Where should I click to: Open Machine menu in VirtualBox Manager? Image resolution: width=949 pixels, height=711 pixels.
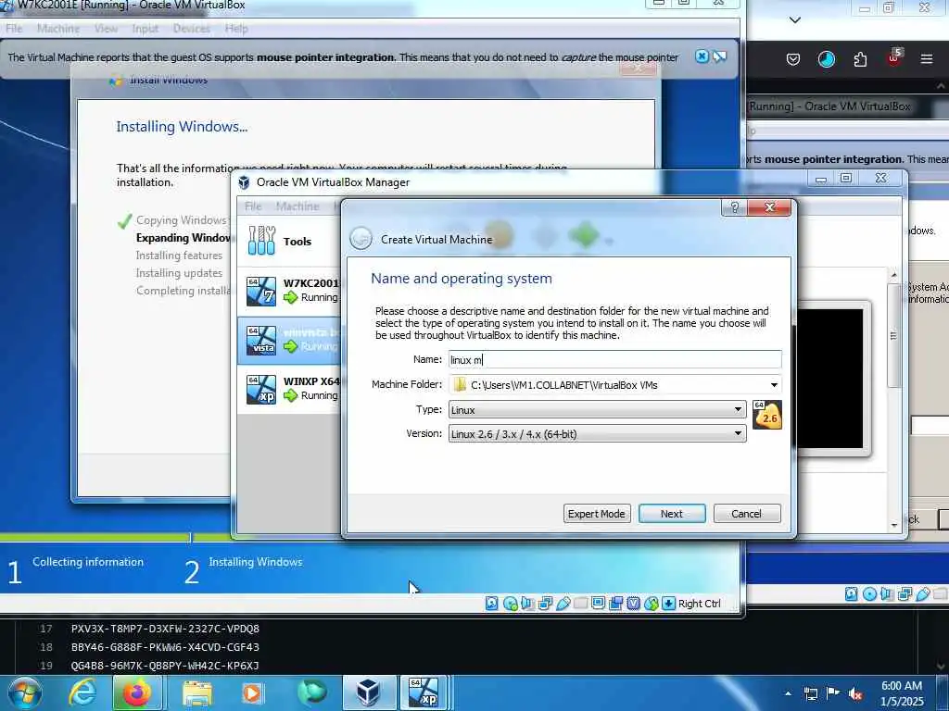pos(297,206)
